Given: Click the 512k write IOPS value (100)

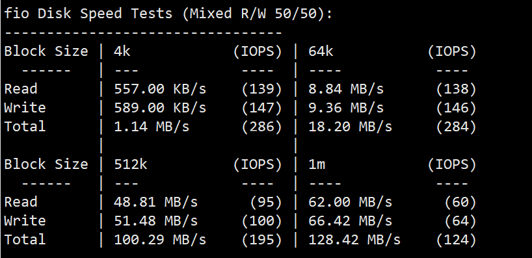Looking at the screenshot, I should (261, 221).
